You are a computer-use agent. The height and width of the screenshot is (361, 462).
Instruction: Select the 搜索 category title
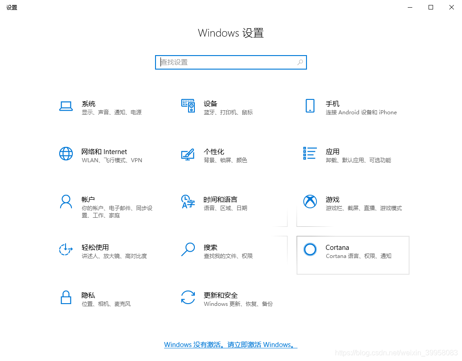(210, 247)
